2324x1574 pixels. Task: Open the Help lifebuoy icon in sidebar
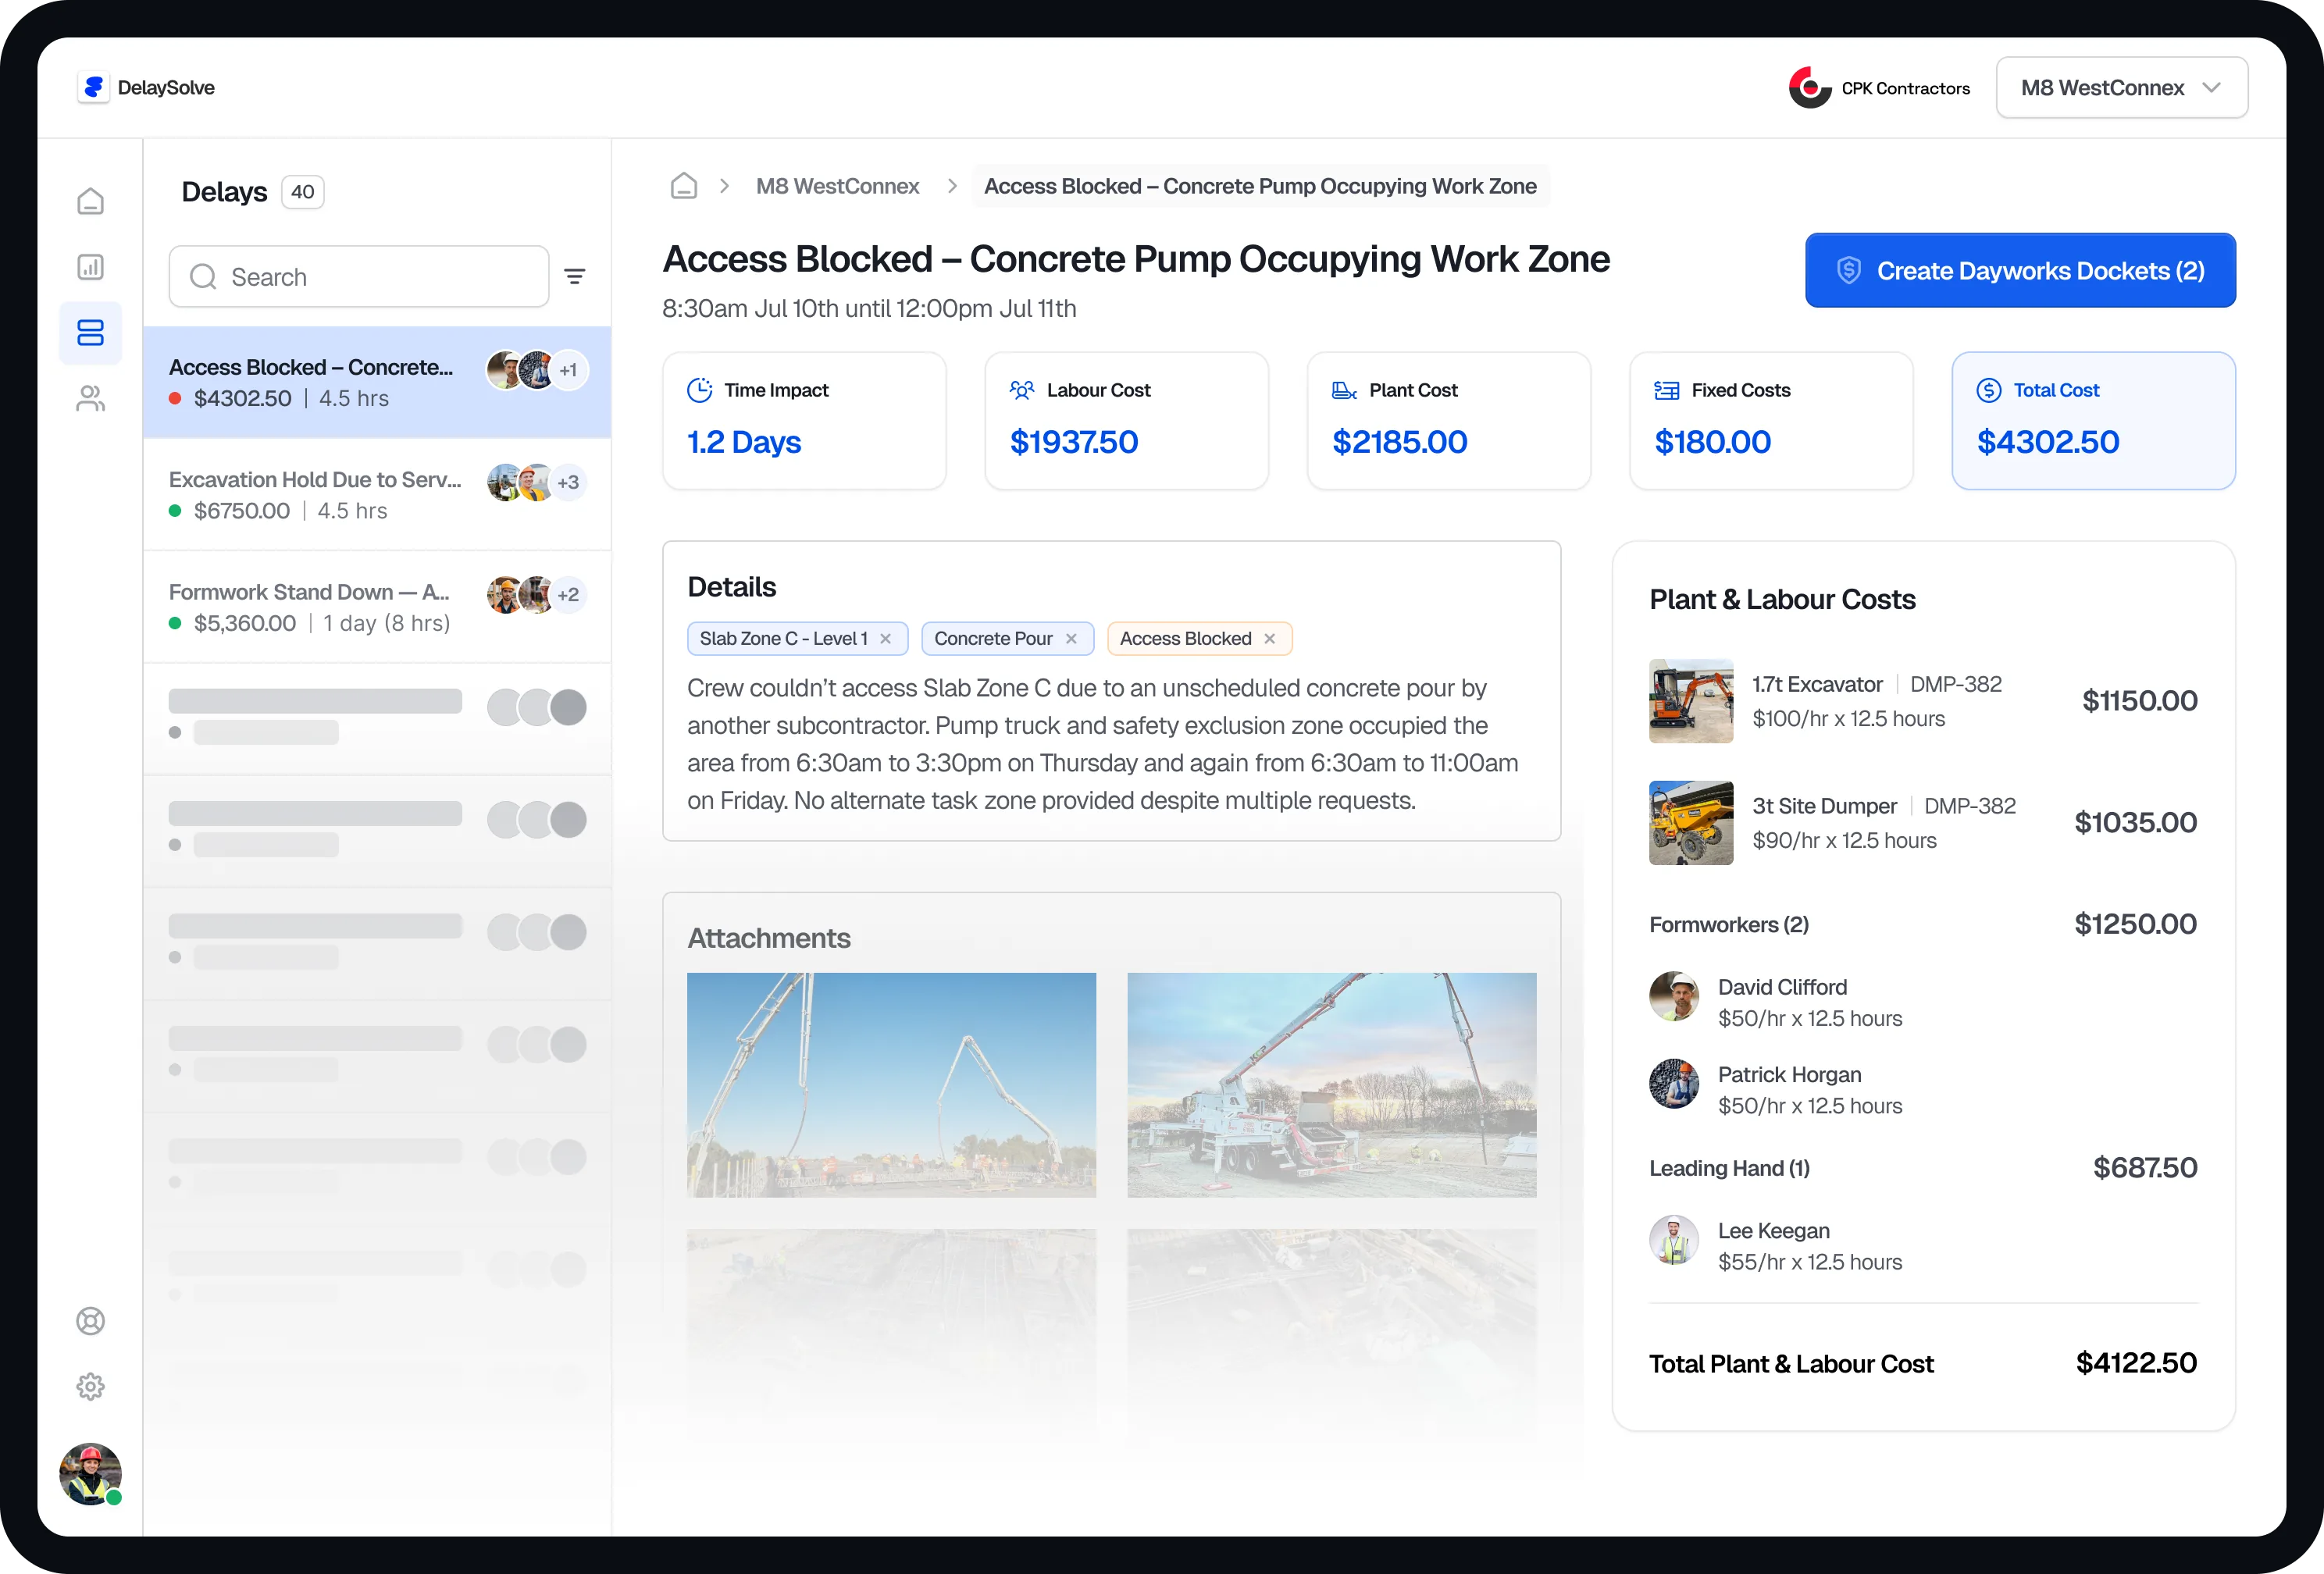90,1321
